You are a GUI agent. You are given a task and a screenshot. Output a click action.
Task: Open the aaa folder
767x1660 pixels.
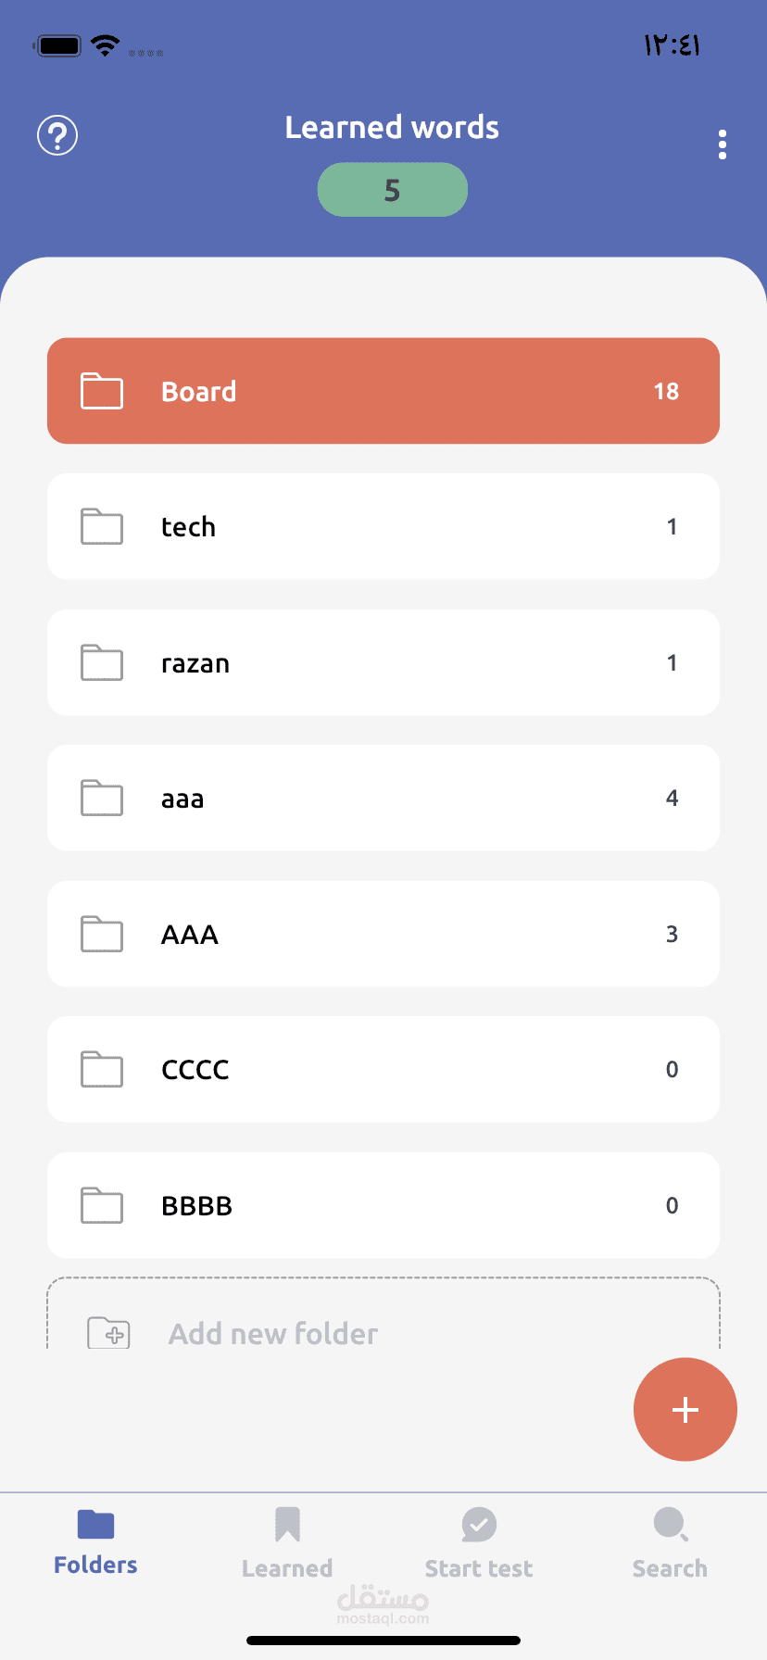[383, 798]
